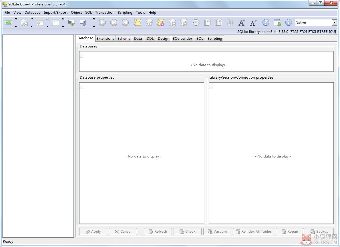Click the Backup button
Image resolution: width=340 pixels, height=247 pixels.
click(x=320, y=232)
